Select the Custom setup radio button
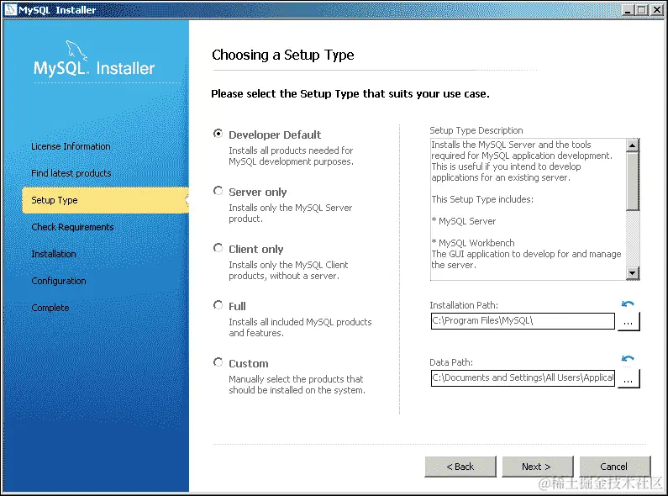The height and width of the screenshot is (496, 668). 218,362
